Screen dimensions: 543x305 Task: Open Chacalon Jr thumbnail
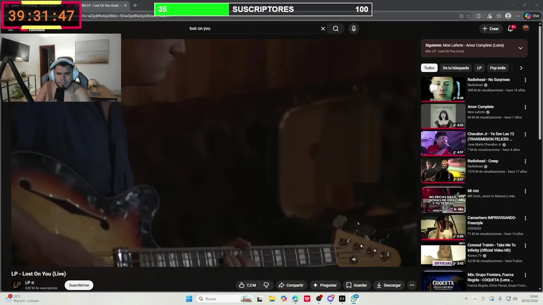coord(443,143)
